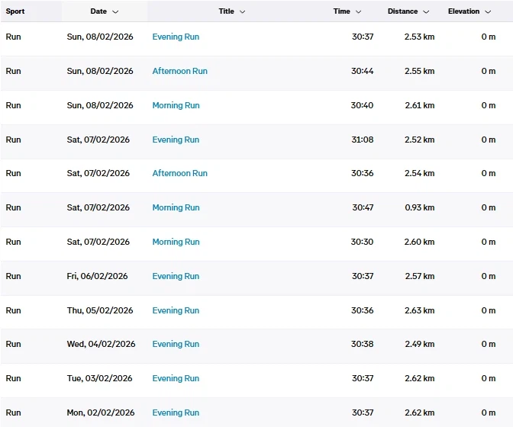Viewport: 513px width, 427px height.
Task: Click the 2.49 km distance cell
Action: (x=419, y=344)
